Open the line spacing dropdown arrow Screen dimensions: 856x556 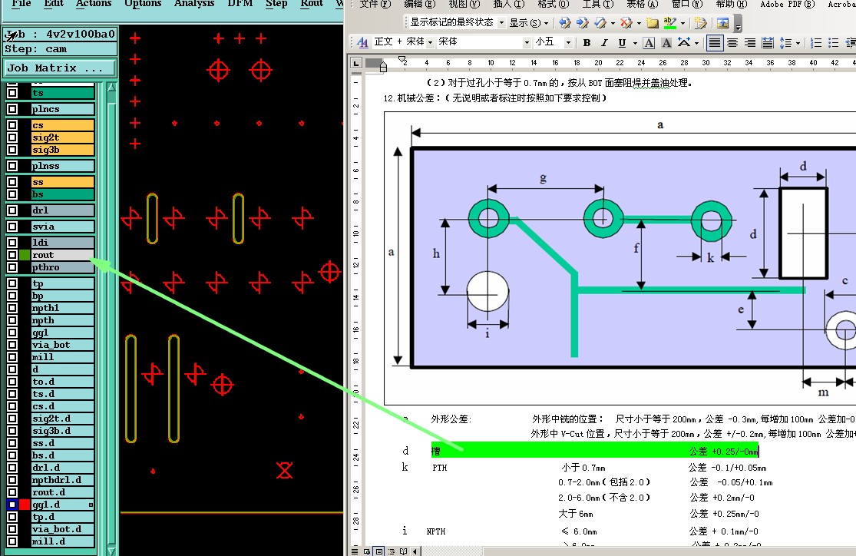798,42
